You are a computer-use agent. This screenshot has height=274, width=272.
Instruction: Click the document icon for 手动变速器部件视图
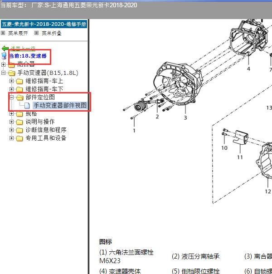pos(27,105)
